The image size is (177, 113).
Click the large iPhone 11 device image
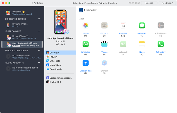(x=60, y=22)
